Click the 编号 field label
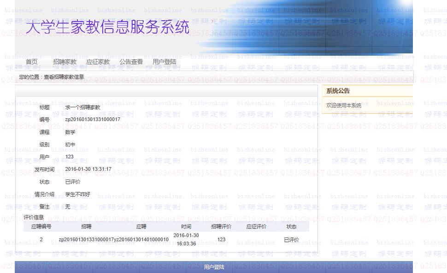The width and height of the screenshot is (447, 273). tap(45, 120)
